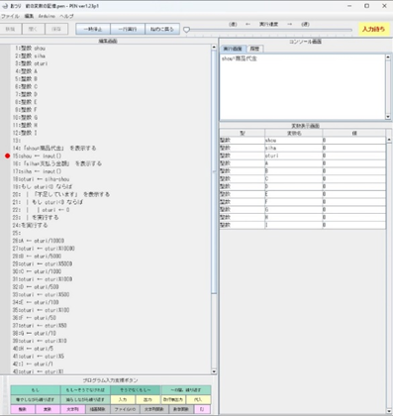
Task: Click the editor scrollbar down arrow
Action: click(214, 371)
